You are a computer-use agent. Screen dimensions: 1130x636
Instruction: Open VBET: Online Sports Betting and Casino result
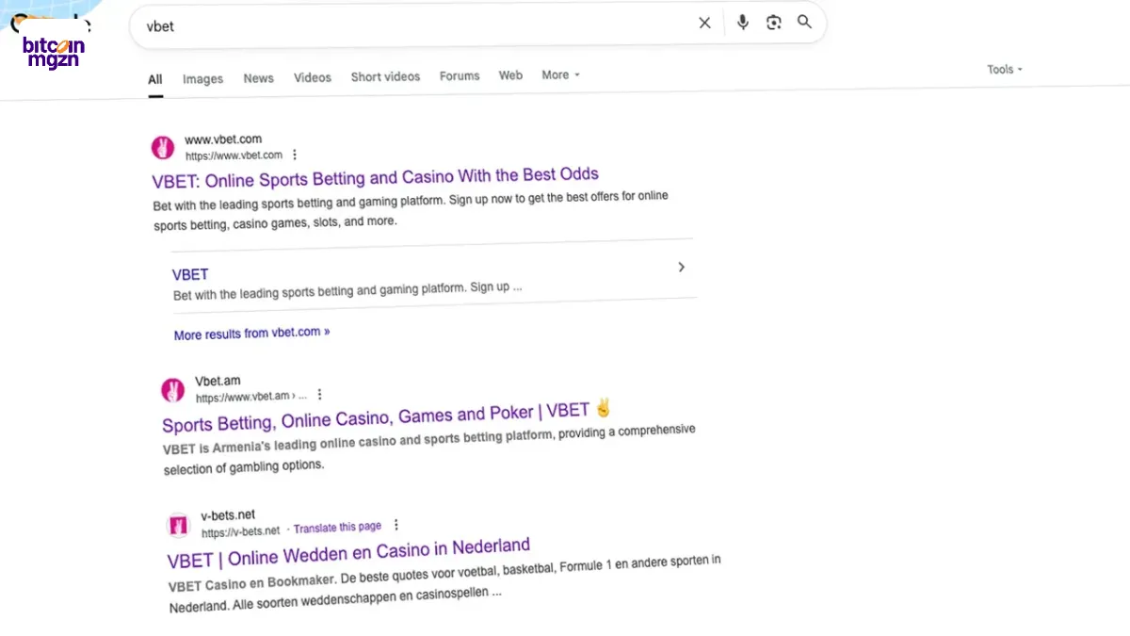375,177
